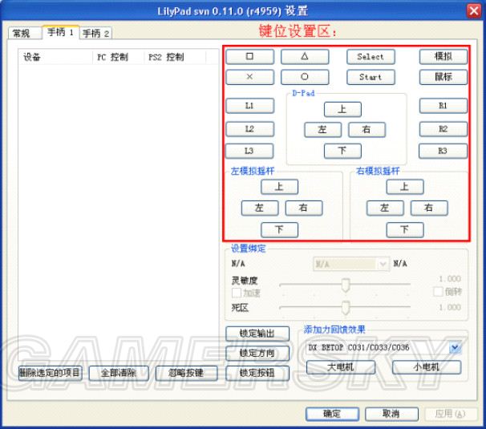Bind the Select button
486x429 pixels.
click(x=371, y=57)
